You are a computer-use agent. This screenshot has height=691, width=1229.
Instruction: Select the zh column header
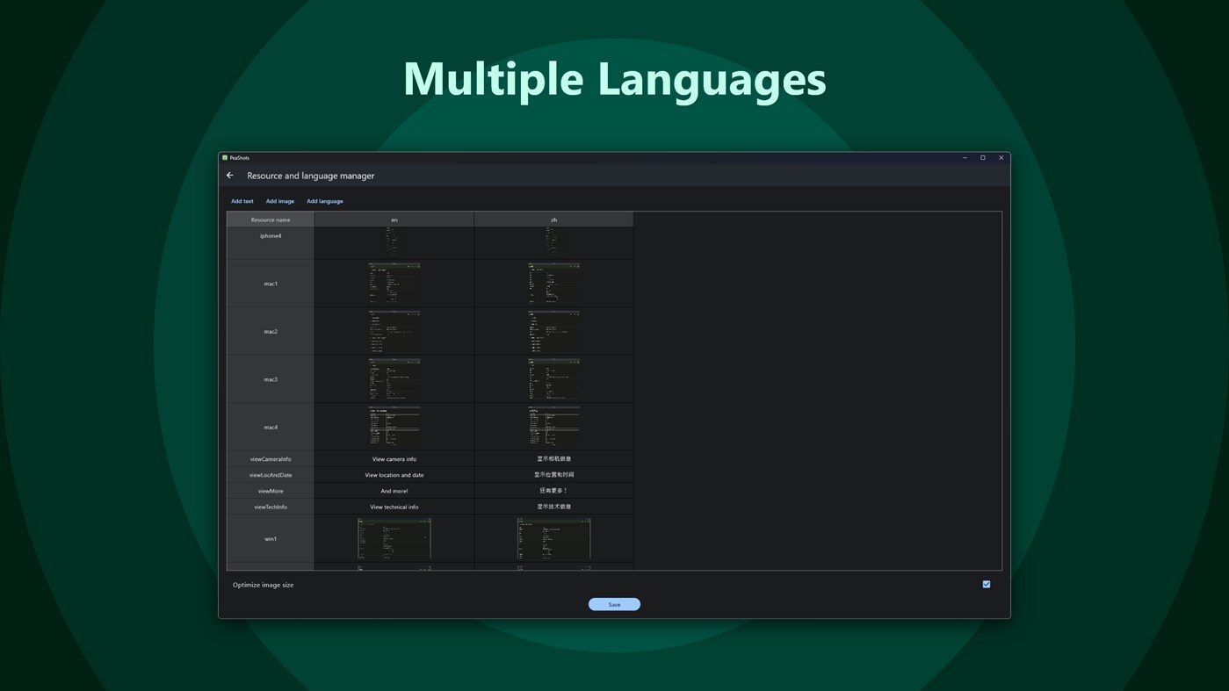tap(553, 220)
